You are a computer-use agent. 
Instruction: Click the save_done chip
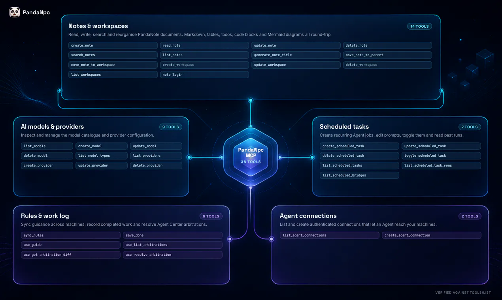pos(173,235)
